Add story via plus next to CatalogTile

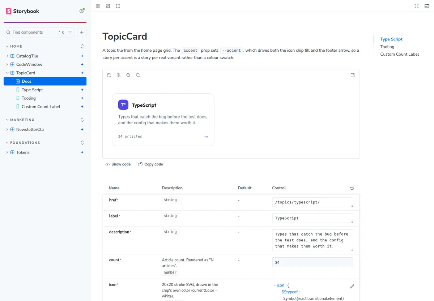(82, 56)
